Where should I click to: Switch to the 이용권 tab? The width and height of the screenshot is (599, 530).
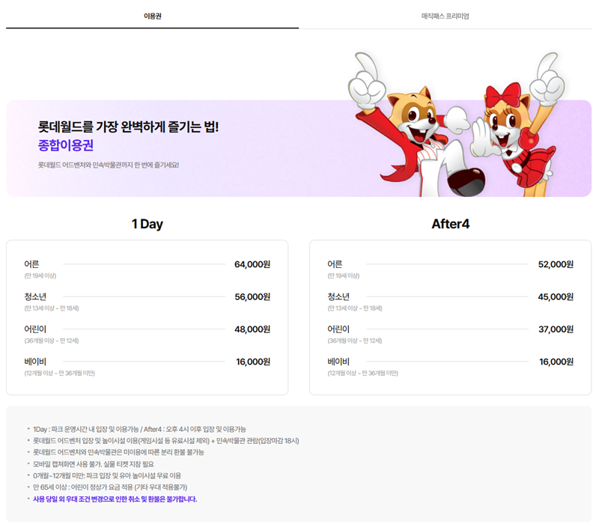(153, 16)
